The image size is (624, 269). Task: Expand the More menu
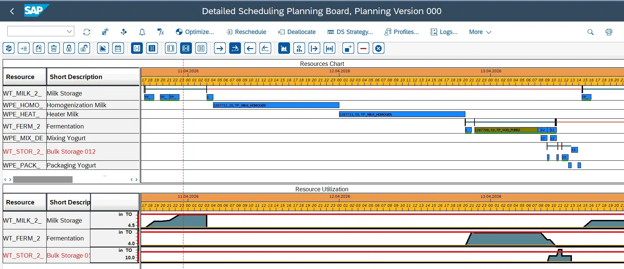pyautogui.click(x=480, y=32)
